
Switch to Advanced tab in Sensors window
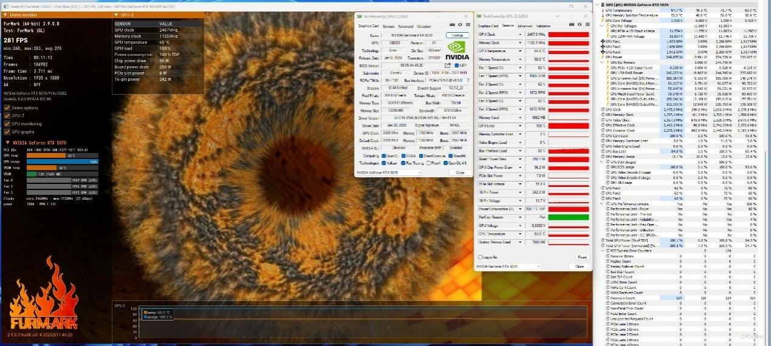[x=524, y=26]
